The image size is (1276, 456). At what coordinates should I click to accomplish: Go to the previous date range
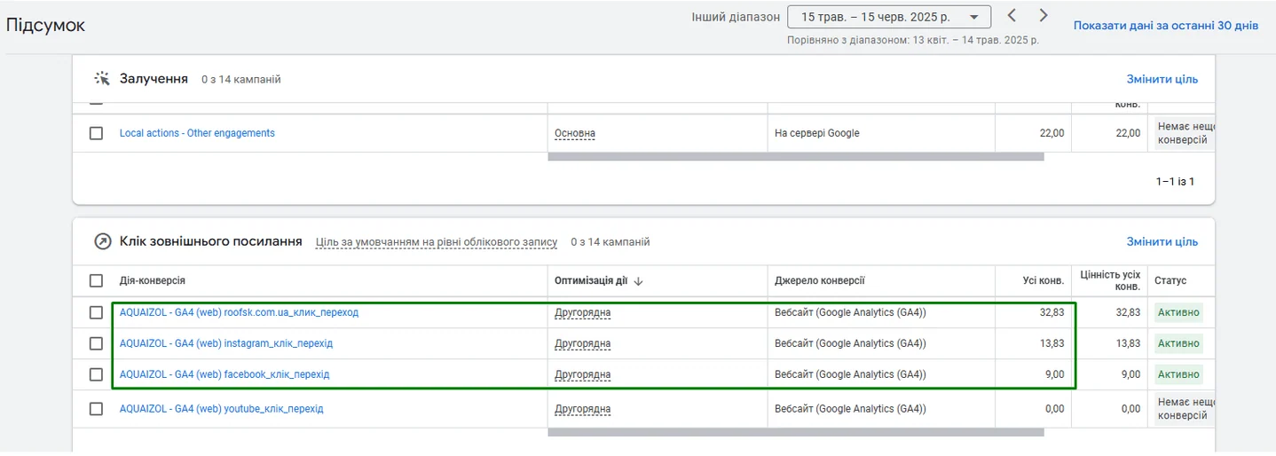click(1012, 16)
